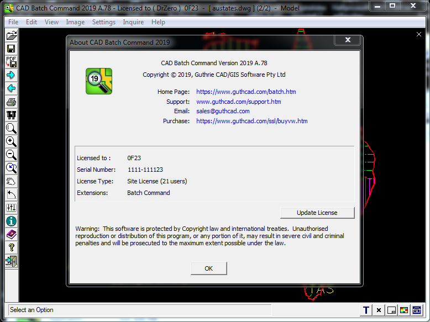The height and width of the screenshot is (322, 430).
Task: Click the Undo arrow icon
Action: (x=12, y=194)
